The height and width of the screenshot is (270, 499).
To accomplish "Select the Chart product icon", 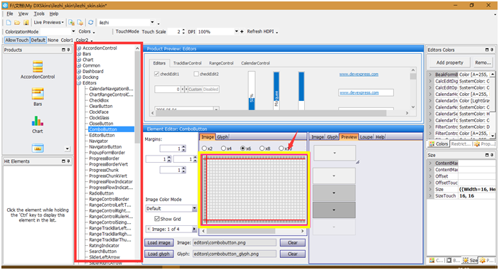I will [37, 121].
